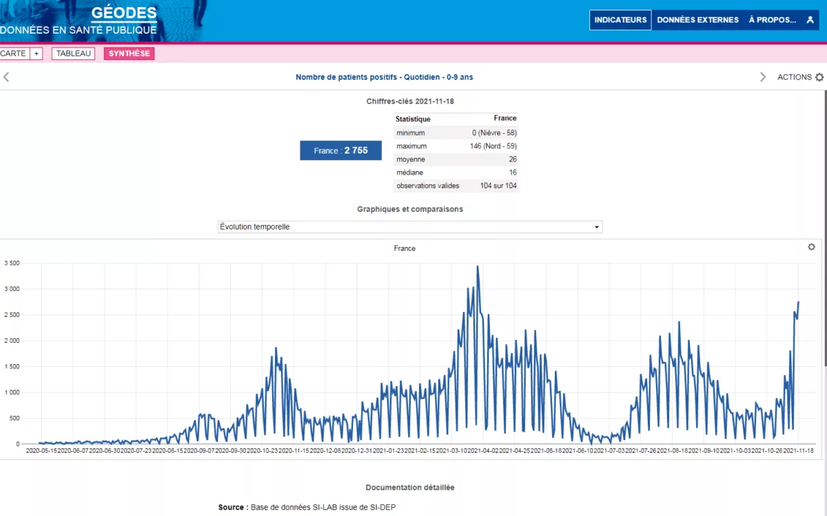Open the INDICATEURS menu
827x516 pixels.
click(620, 20)
